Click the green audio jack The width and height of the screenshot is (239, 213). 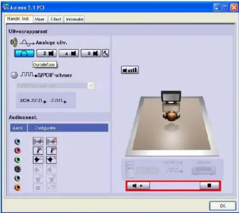click(17, 160)
